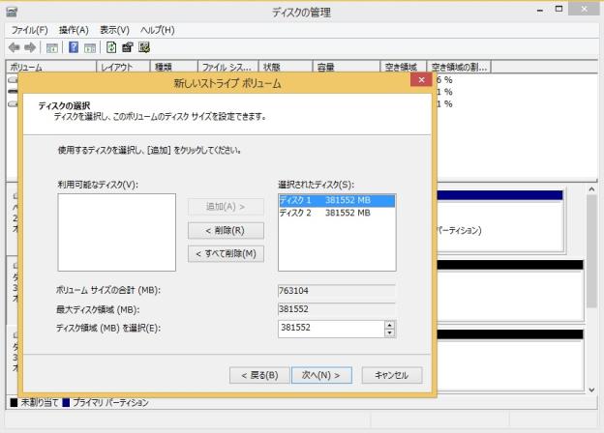
Task: Click the < すべて削除(M) button
Action: [x=226, y=253]
